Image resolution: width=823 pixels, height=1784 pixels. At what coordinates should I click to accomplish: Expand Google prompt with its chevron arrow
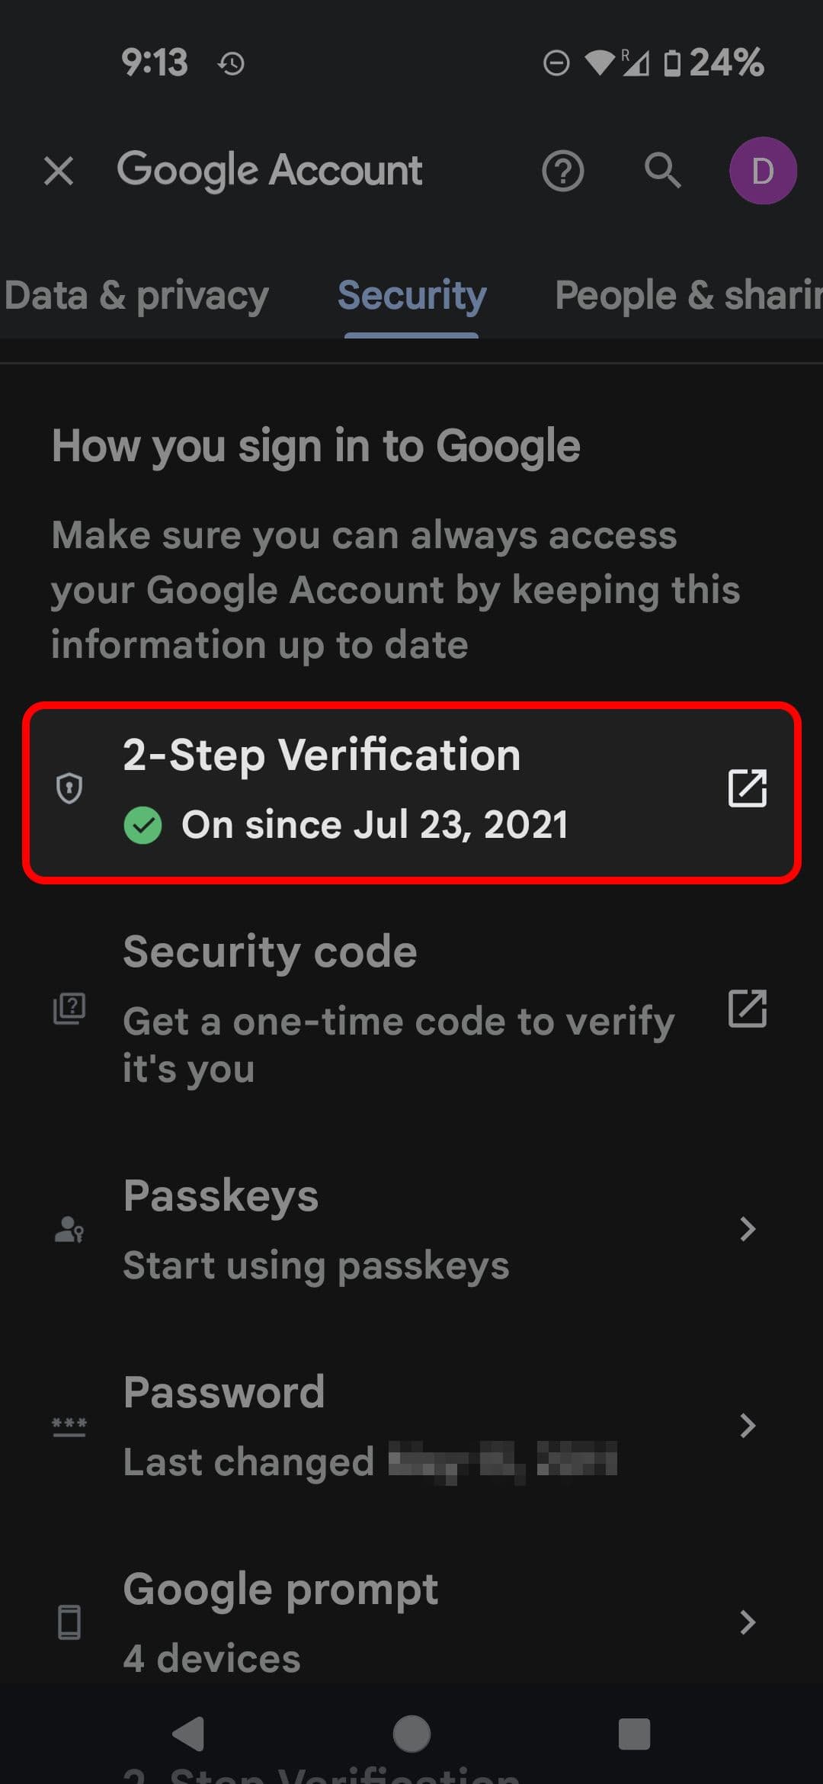click(748, 1622)
